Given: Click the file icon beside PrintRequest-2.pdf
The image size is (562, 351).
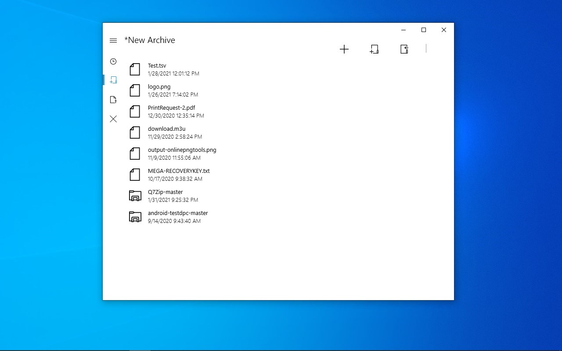Looking at the screenshot, I should coord(135,111).
